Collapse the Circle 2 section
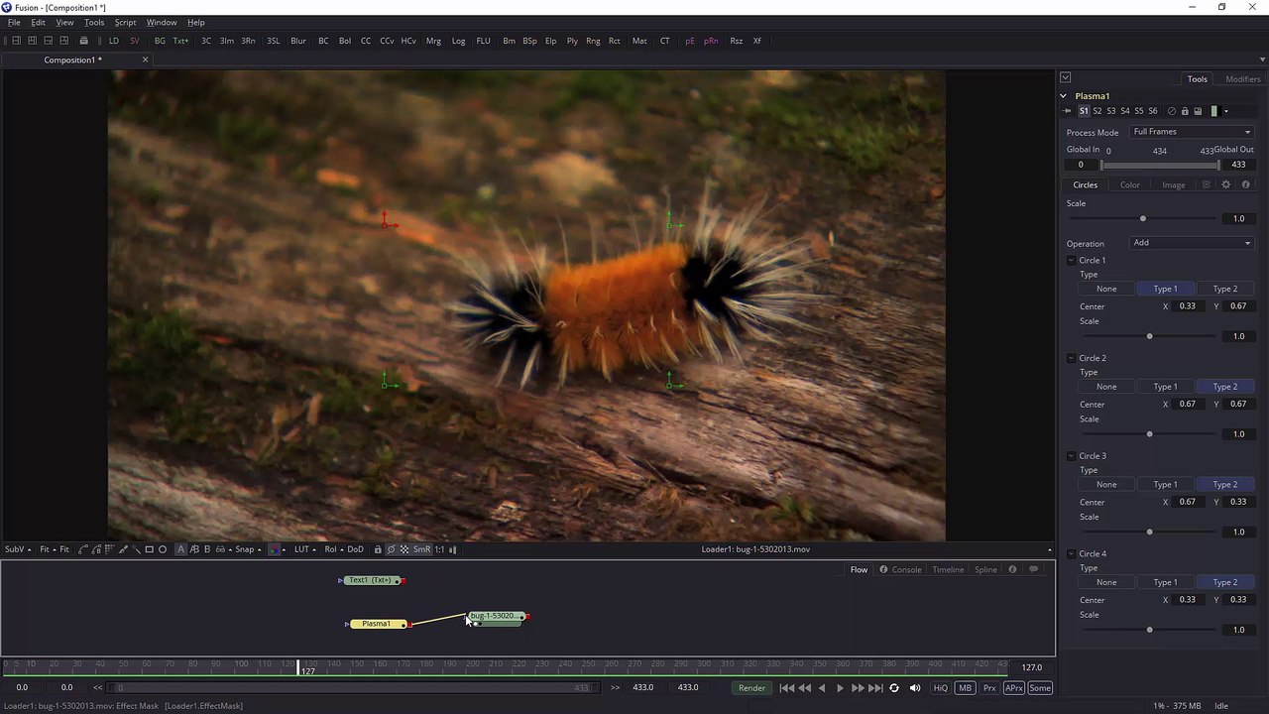This screenshot has height=714, width=1269. tap(1071, 358)
